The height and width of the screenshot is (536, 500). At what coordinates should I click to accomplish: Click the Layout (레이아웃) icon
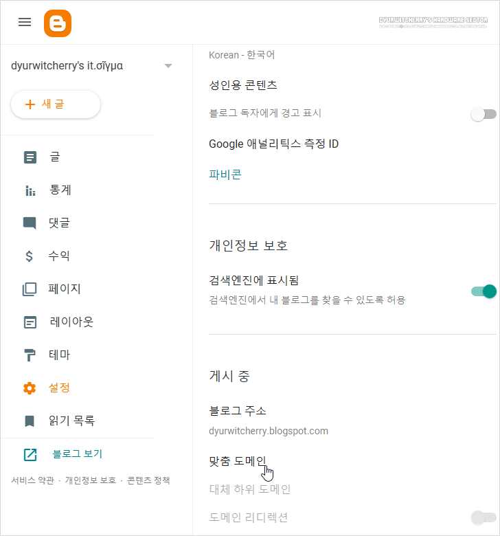point(30,322)
